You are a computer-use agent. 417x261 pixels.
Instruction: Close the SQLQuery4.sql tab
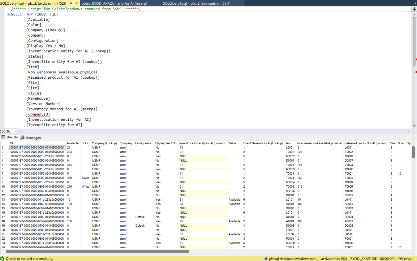pyautogui.click(x=76, y=3)
